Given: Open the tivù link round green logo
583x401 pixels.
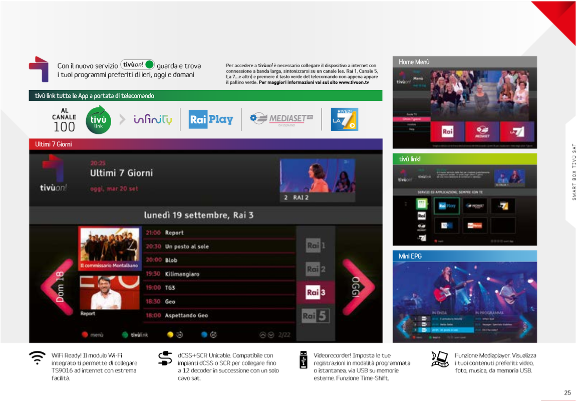Looking at the screenshot, I should (x=98, y=120).
